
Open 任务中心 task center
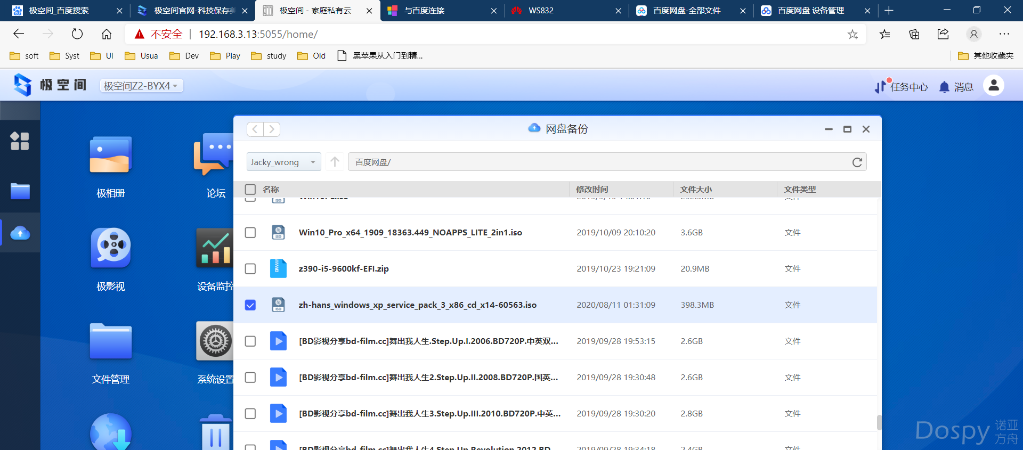(902, 87)
